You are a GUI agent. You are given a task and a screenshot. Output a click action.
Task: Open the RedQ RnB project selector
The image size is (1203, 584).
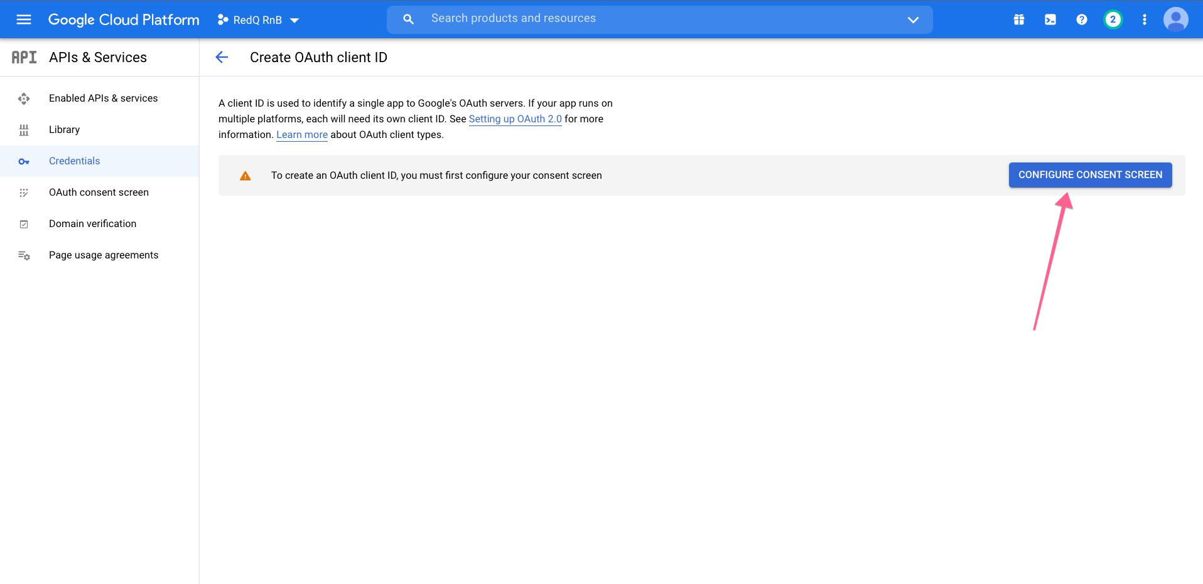(x=258, y=20)
